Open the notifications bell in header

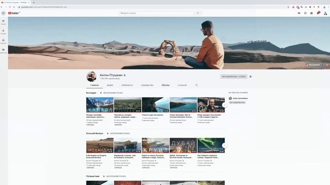[x=318, y=13]
